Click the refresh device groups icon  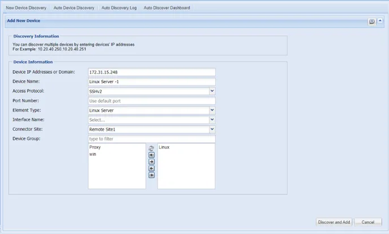tap(151, 148)
